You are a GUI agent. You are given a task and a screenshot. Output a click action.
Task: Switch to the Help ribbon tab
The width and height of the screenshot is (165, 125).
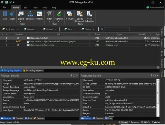point(54,8)
